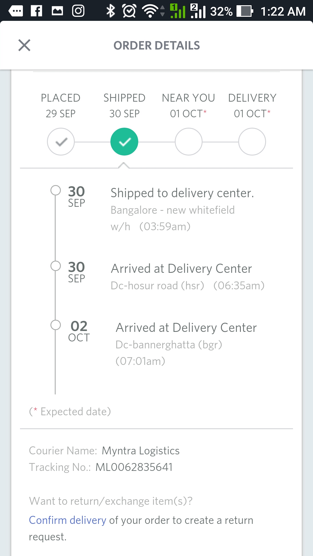
Task: Tap the 02 OCT Bannerghatta timeline marker
Action: [x=56, y=325]
